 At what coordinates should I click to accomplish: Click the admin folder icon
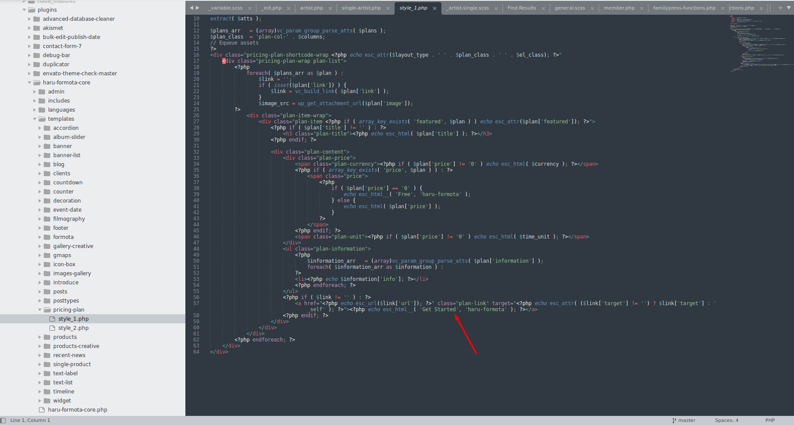pos(42,92)
